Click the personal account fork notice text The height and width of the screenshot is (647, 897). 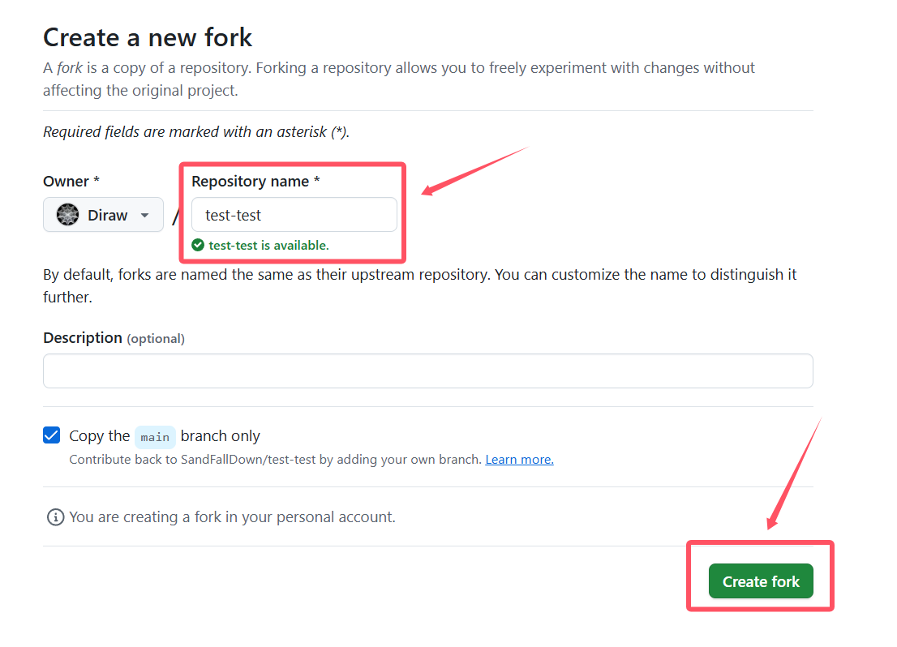coord(232,517)
